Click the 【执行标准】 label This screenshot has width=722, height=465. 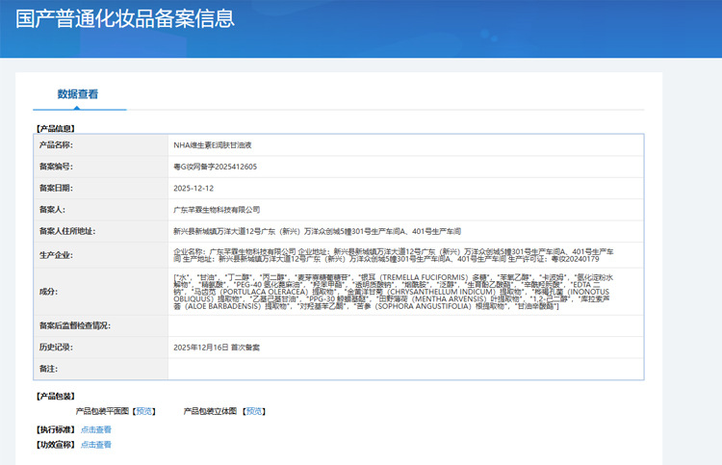click(55, 429)
